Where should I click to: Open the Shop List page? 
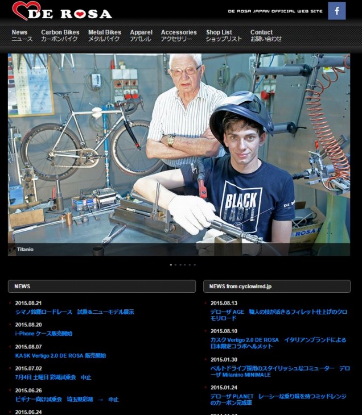tap(224, 36)
